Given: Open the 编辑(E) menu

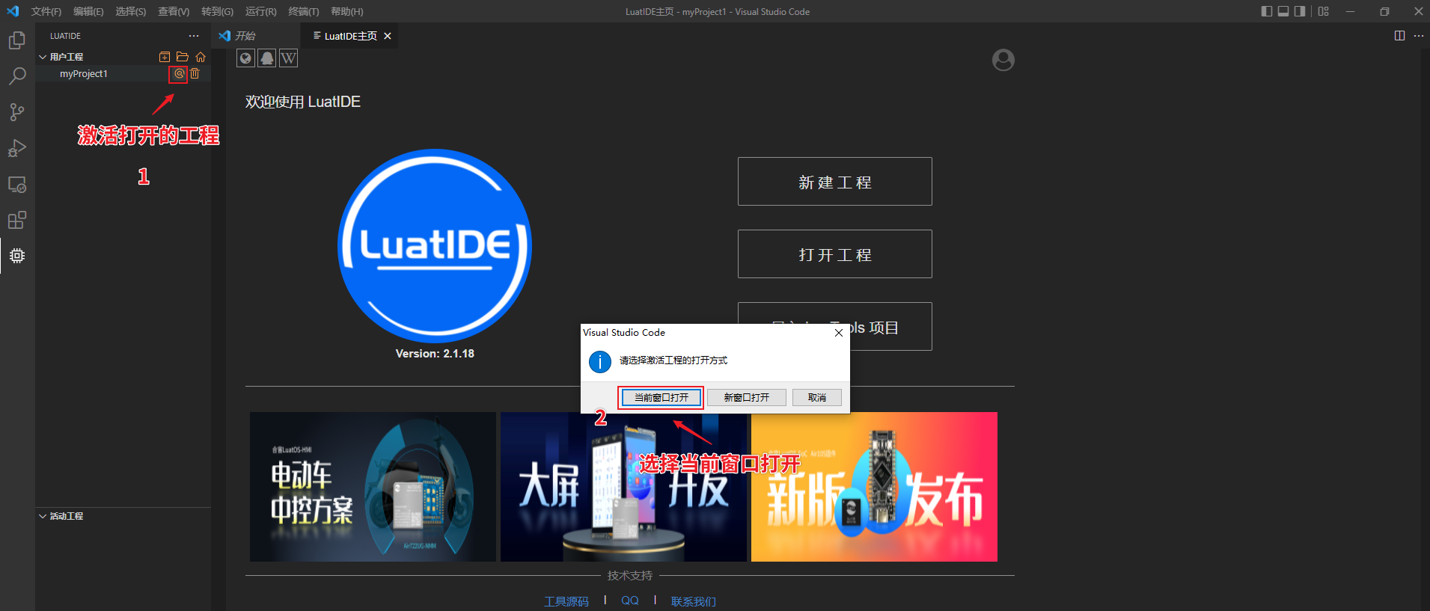Looking at the screenshot, I should click(x=88, y=11).
